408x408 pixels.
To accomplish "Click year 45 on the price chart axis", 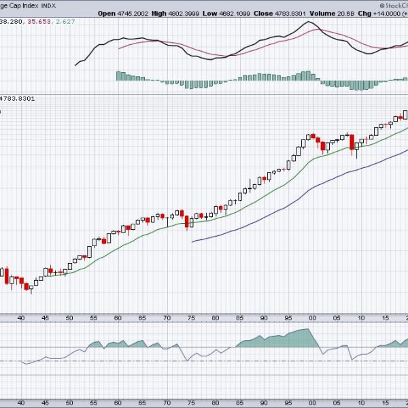I will click(45, 318).
